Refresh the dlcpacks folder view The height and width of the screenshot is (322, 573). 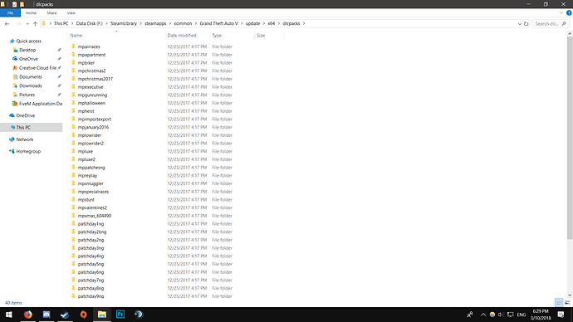tap(526, 24)
